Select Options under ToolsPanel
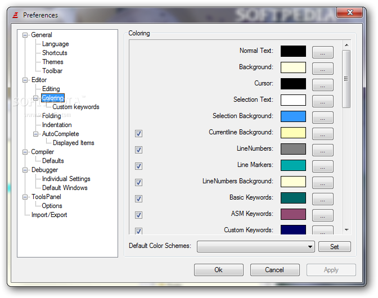The image size is (378, 298). tap(52, 206)
